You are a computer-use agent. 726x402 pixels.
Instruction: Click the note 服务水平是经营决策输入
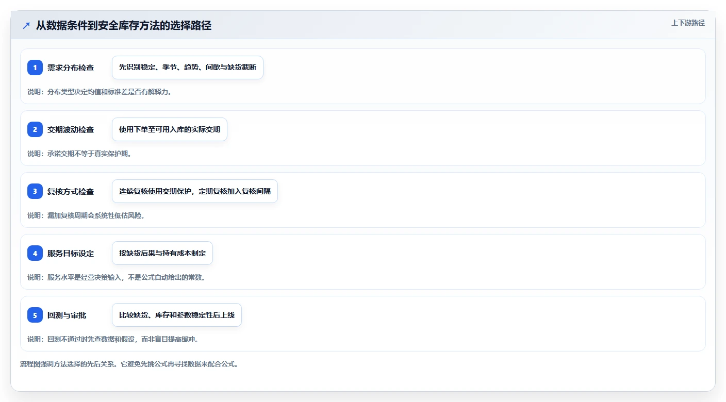pos(118,277)
